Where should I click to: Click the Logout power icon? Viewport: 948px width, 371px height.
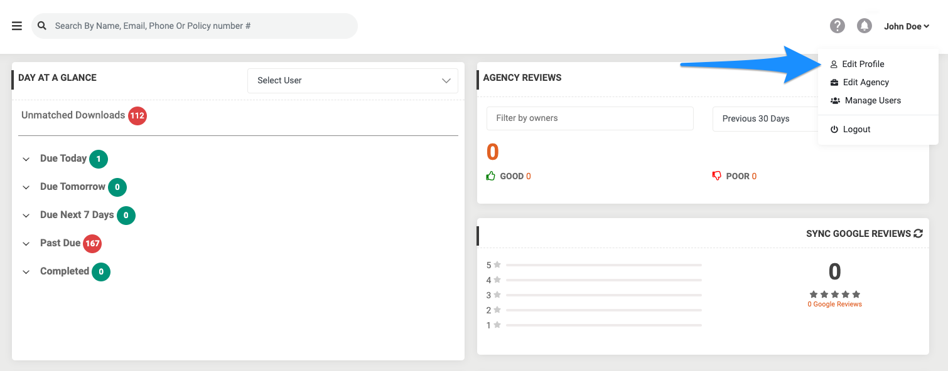834,129
